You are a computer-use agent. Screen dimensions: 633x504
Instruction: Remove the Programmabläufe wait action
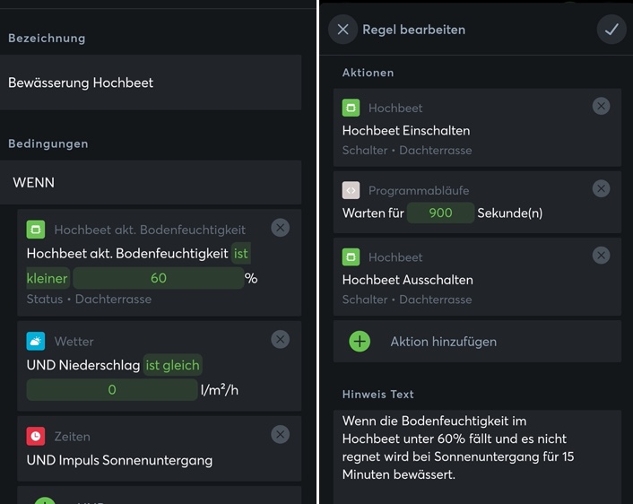602,188
